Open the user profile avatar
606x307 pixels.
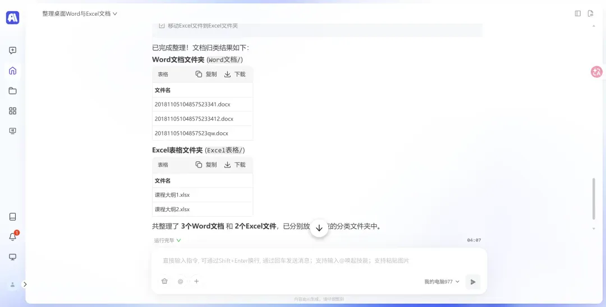(12, 285)
